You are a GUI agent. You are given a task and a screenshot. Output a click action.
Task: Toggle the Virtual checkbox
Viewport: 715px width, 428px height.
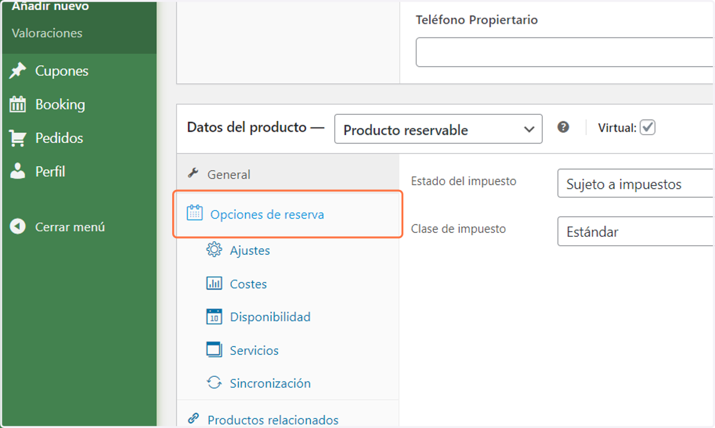pos(648,127)
